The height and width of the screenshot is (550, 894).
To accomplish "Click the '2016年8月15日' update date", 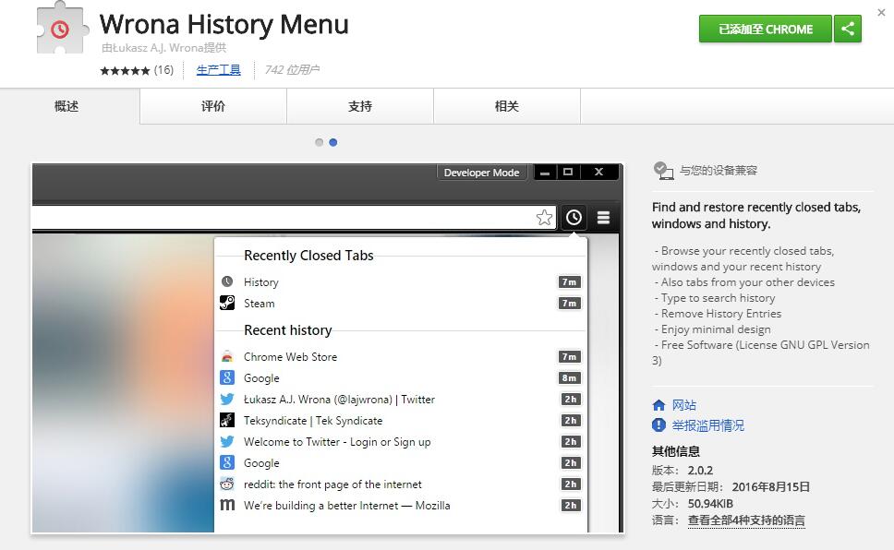I will tap(771, 486).
